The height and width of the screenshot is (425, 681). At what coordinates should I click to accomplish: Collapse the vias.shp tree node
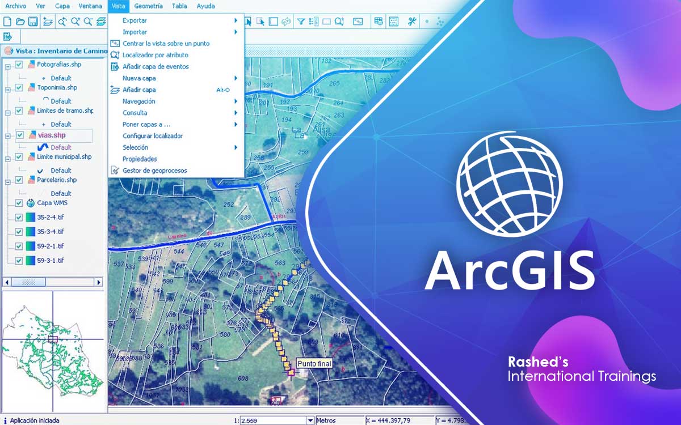pos(8,136)
